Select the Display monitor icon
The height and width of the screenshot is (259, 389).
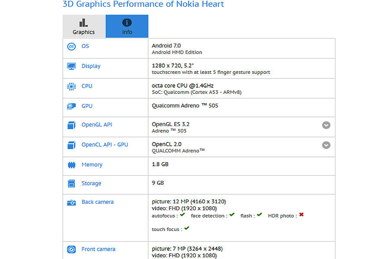click(x=71, y=66)
